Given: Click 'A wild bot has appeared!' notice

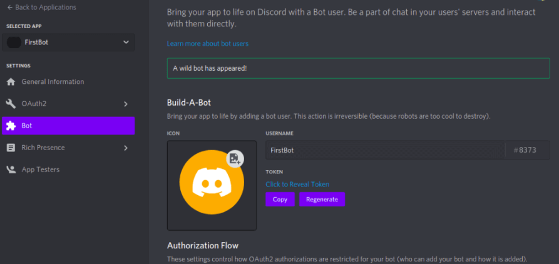Looking at the screenshot, I should click(x=358, y=68).
